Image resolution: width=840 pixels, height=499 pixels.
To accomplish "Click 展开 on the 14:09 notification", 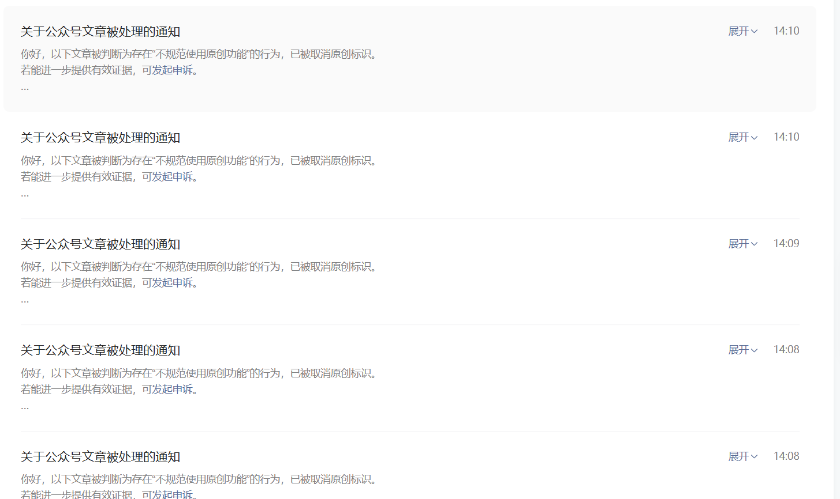I will point(742,244).
